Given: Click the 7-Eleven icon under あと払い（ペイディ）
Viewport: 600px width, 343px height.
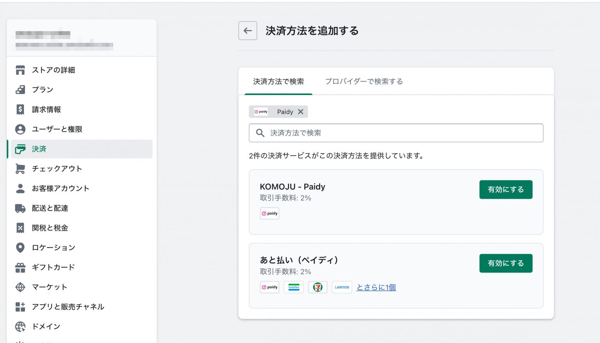Looking at the screenshot, I should [318, 287].
